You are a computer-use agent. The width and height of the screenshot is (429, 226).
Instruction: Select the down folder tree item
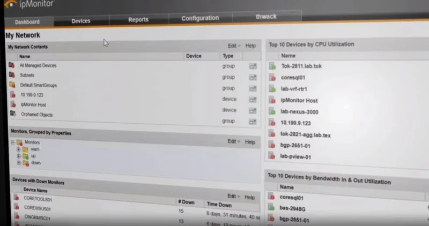click(36, 163)
